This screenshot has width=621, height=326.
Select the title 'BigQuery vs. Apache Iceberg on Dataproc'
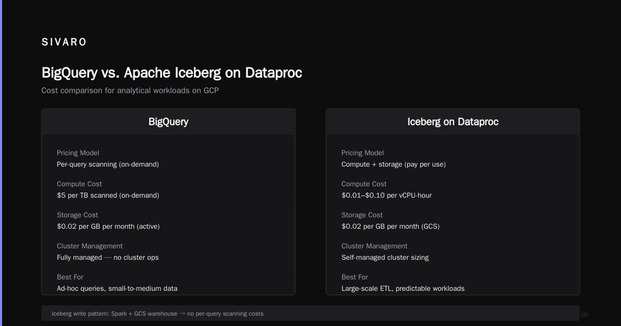coord(172,73)
